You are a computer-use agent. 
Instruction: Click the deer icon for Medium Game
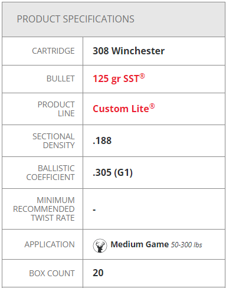(x=100, y=246)
